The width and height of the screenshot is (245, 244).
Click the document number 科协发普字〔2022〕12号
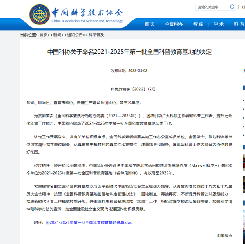point(133,89)
